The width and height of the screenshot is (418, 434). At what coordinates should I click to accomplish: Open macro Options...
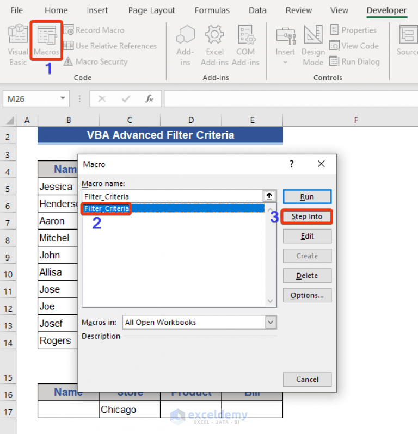pos(307,295)
